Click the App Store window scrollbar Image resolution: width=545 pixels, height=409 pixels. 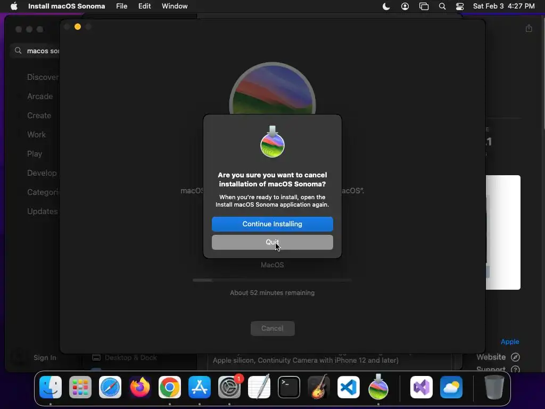543,73
